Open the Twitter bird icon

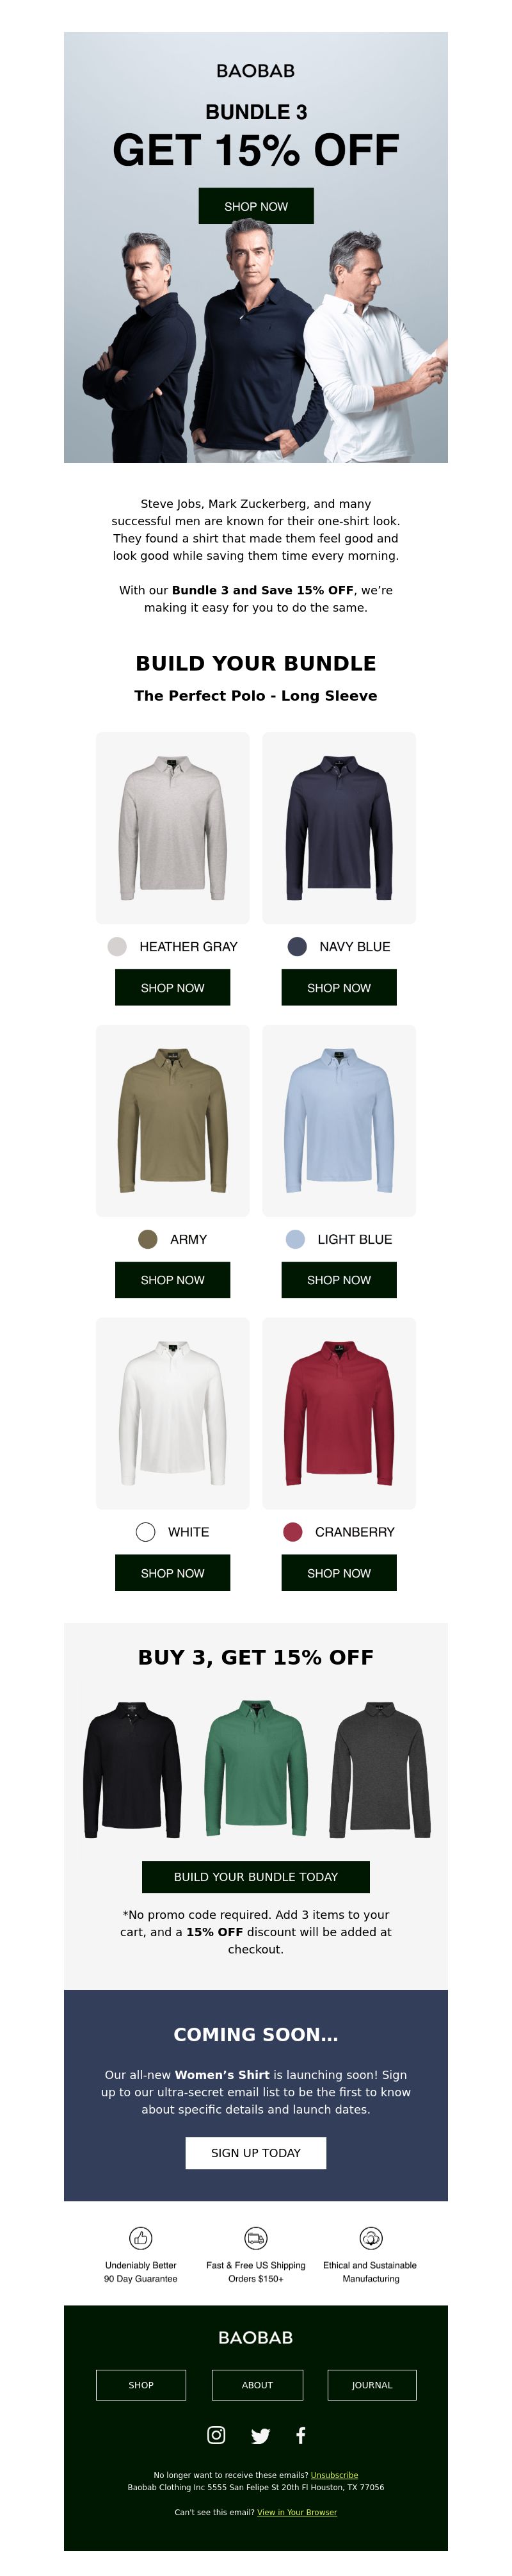(260, 2436)
